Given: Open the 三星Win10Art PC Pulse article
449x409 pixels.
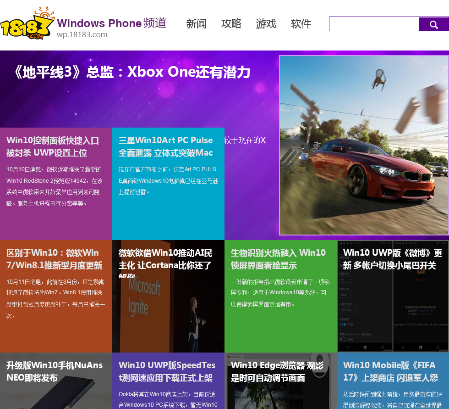Looking at the screenshot, I should (166, 146).
